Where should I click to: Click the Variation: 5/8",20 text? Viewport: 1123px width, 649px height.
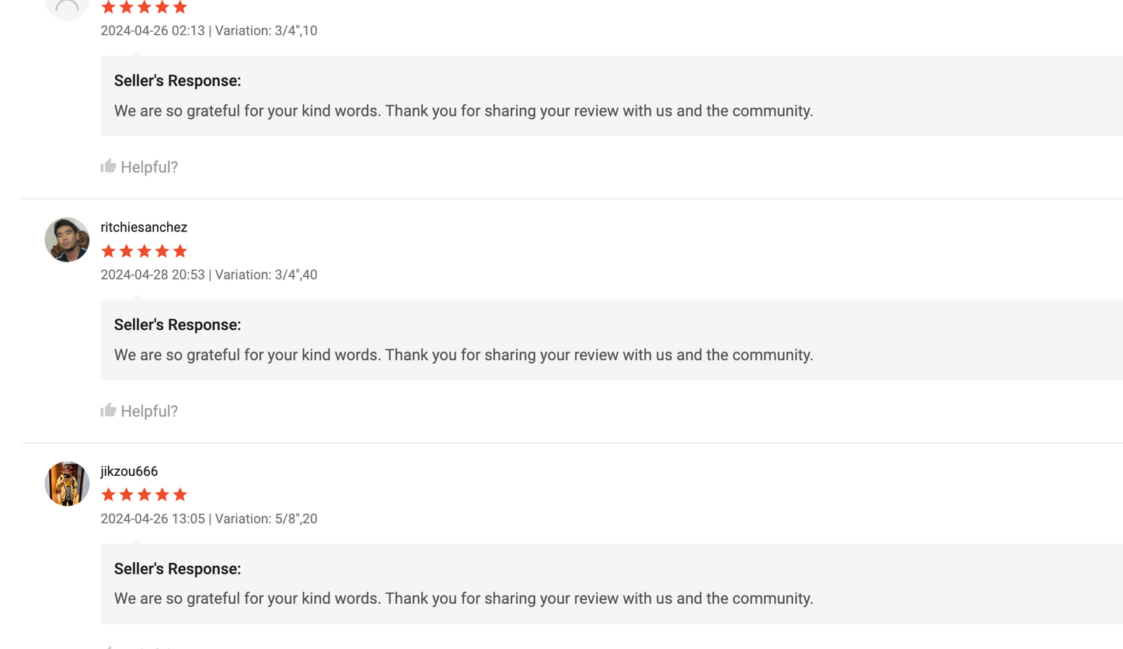(266, 519)
